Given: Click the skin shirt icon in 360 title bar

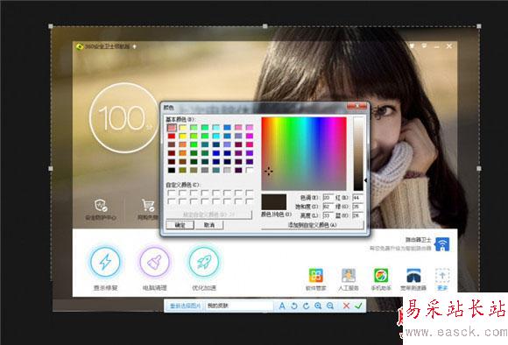Looking at the screenshot, I should point(412,46).
